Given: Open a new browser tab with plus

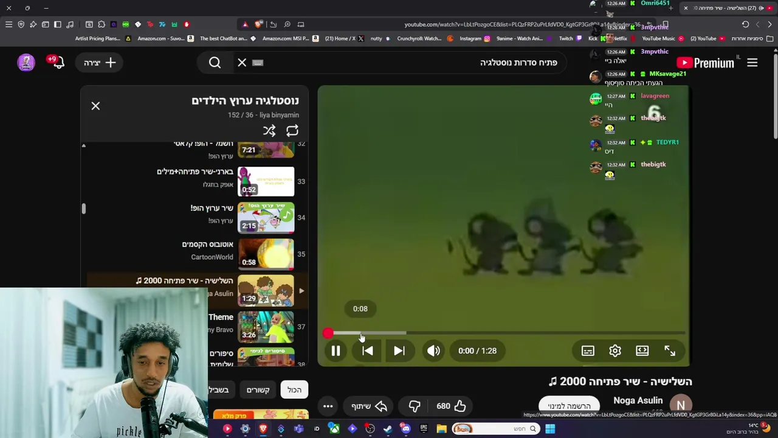Looking at the screenshot, I should click(671, 8).
